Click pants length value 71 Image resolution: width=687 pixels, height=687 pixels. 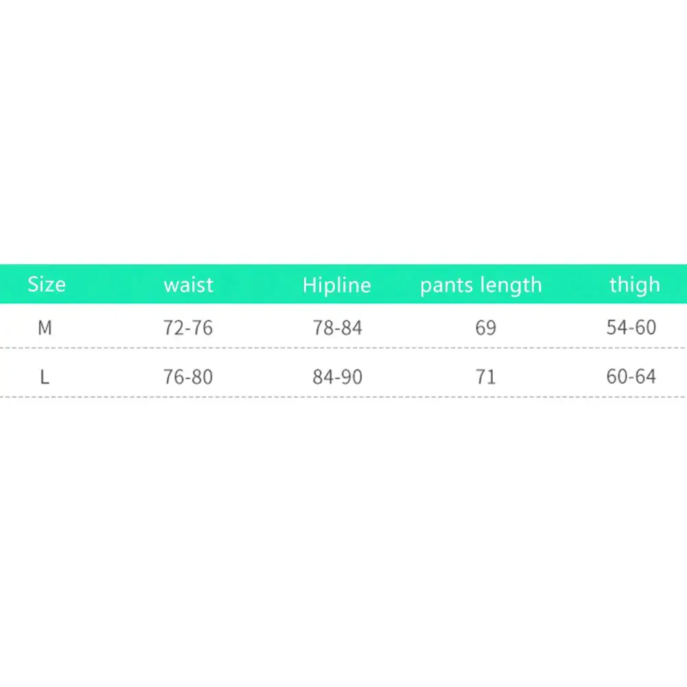486,377
